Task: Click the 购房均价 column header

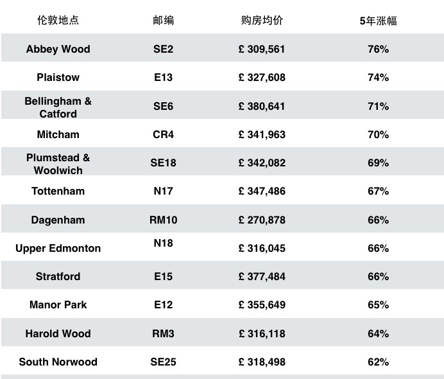Action: click(262, 20)
